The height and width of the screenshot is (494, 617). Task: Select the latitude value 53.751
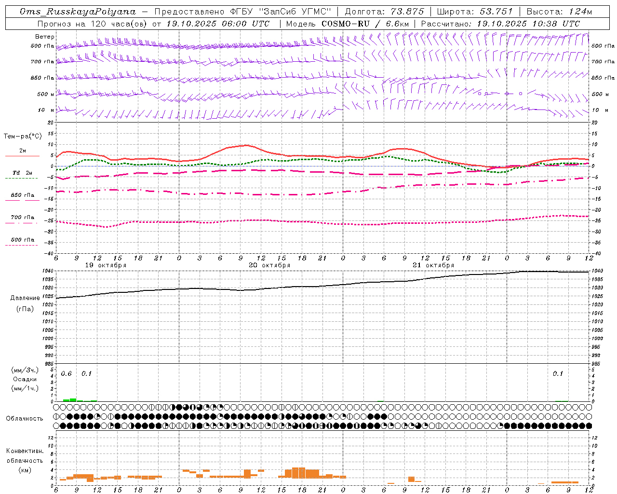[x=496, y=12]
